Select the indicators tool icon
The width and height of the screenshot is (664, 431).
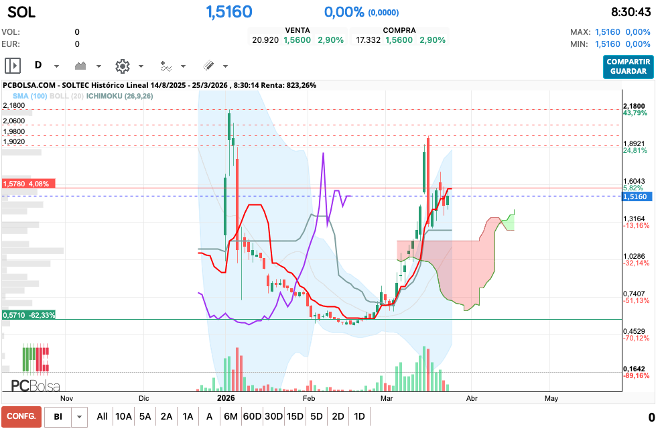coord(165,66)
